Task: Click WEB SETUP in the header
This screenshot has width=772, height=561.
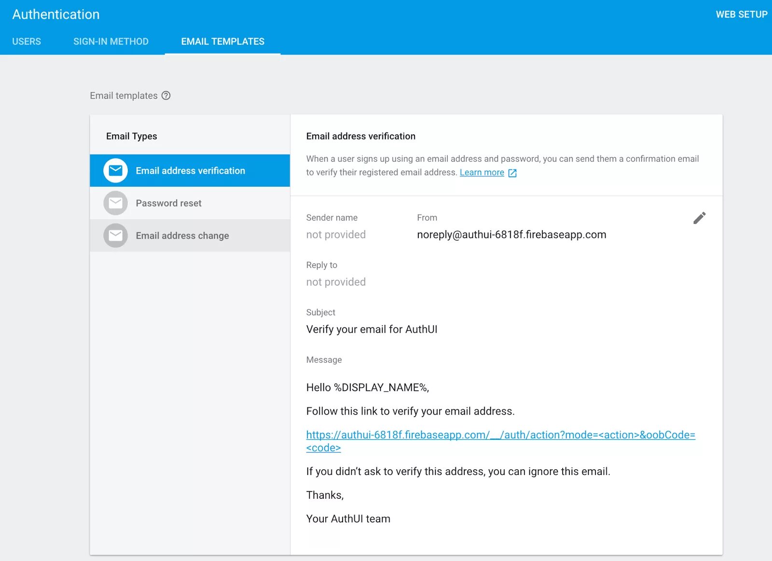Action: 741,14
